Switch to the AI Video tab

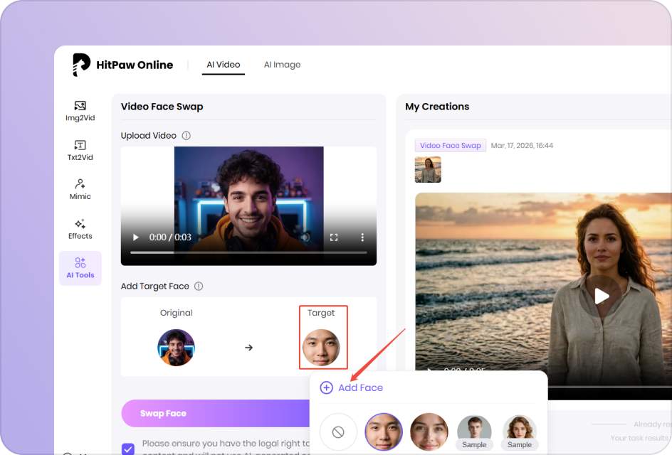223,64
